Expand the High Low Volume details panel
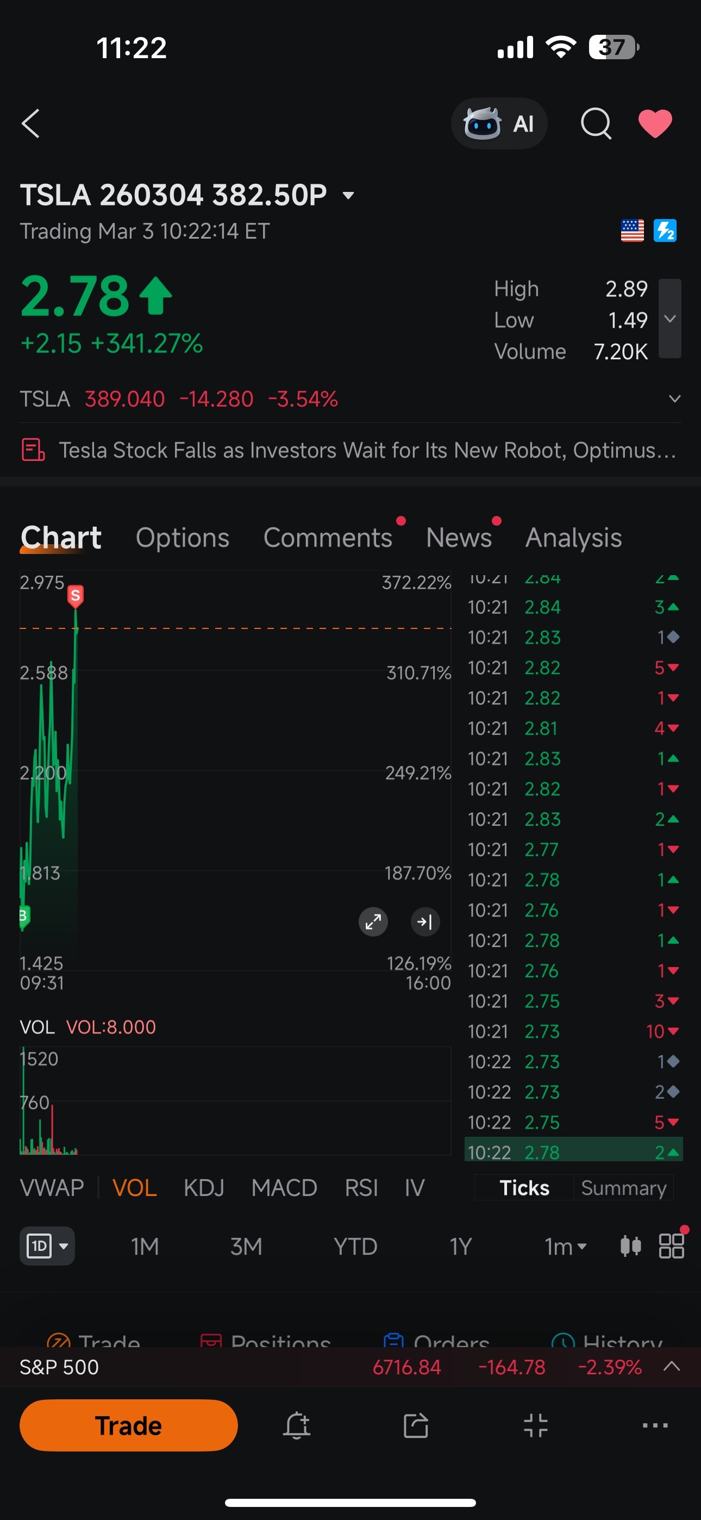This screenshot has height=1520, width=701. point(669,319)
